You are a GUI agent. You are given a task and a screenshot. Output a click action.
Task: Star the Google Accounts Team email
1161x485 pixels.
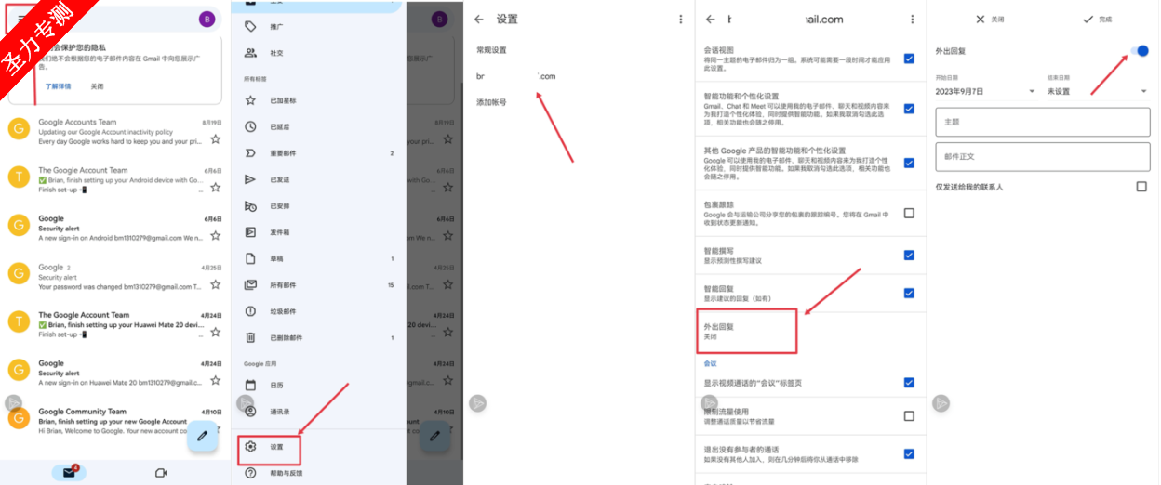pos(215,139)
